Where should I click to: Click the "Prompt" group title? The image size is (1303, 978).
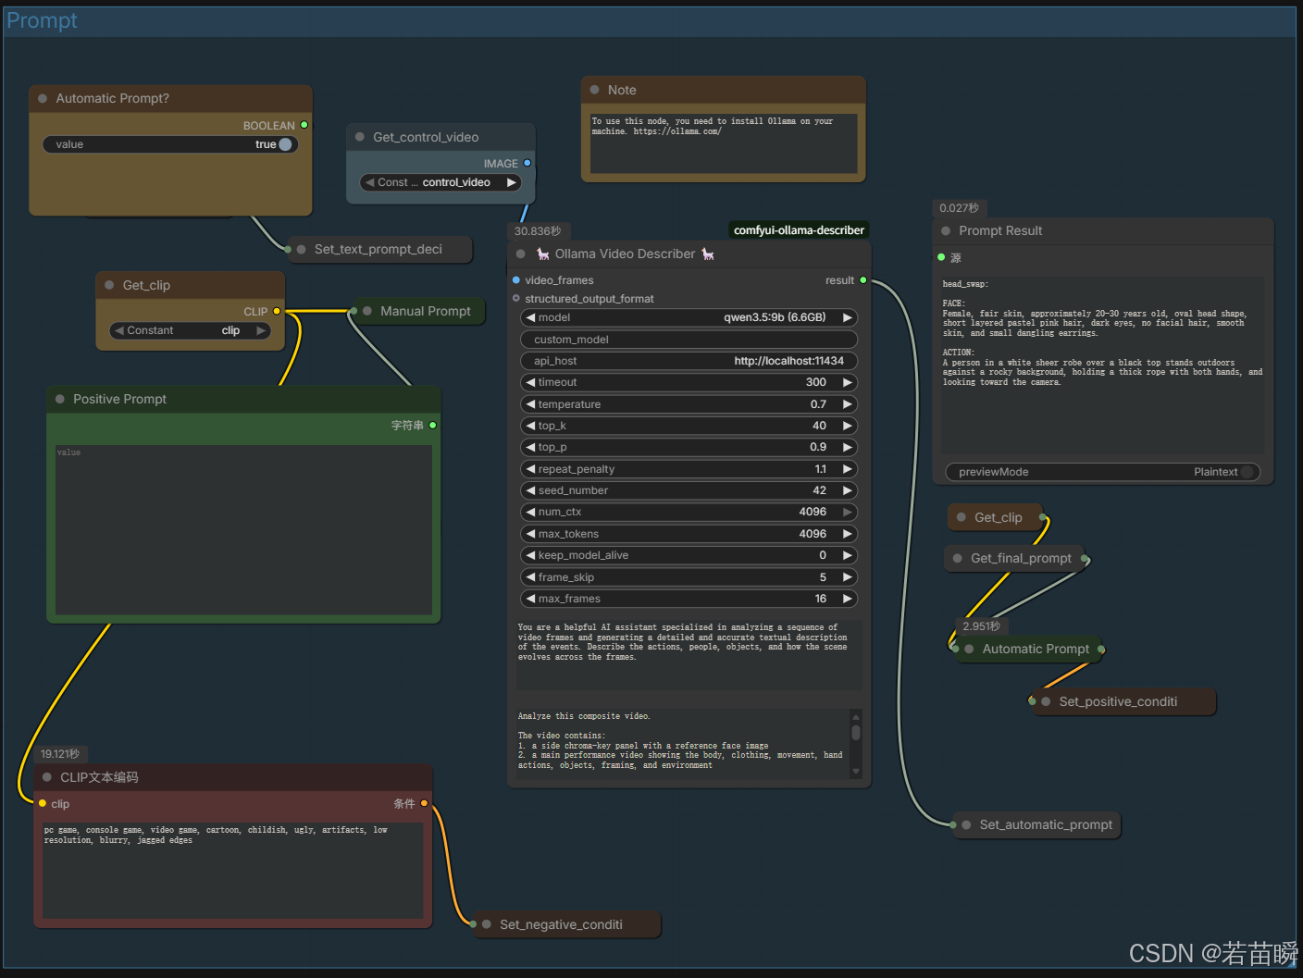click(x=42, y=20)
